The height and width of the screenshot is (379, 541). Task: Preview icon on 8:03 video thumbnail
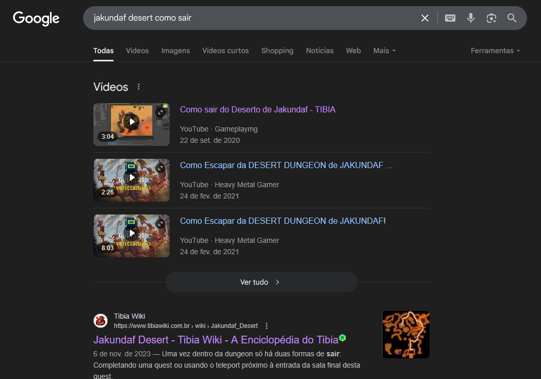pyautogui.click(x=160, y=224)
